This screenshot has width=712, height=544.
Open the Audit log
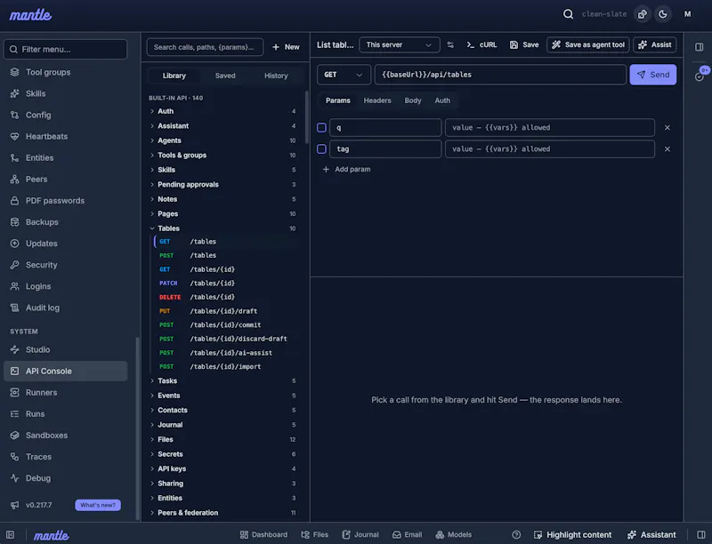tap(65, 308)
